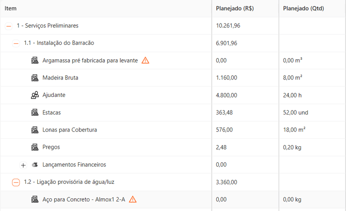The image size is (346, 211).
Task: Click warning triangle next to Aço para Concreto
Action: [133, 199]
